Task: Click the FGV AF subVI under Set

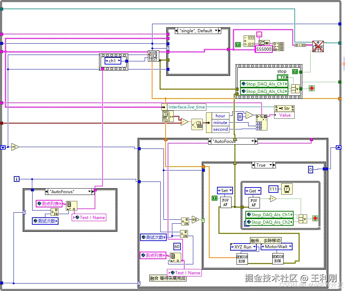Action: point(226,202)
